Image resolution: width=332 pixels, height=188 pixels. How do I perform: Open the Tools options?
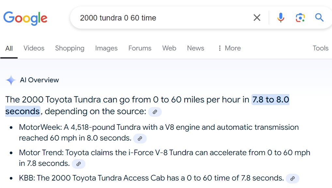(x=320, y=48)
